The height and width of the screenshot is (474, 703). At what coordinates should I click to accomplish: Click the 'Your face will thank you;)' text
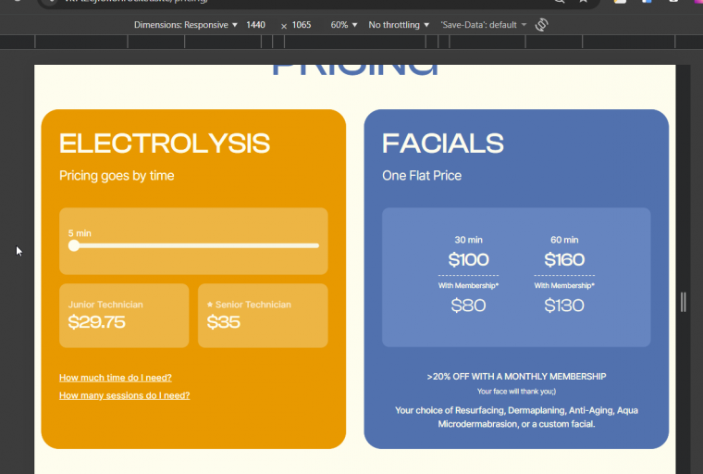click(x=516, y=392)
